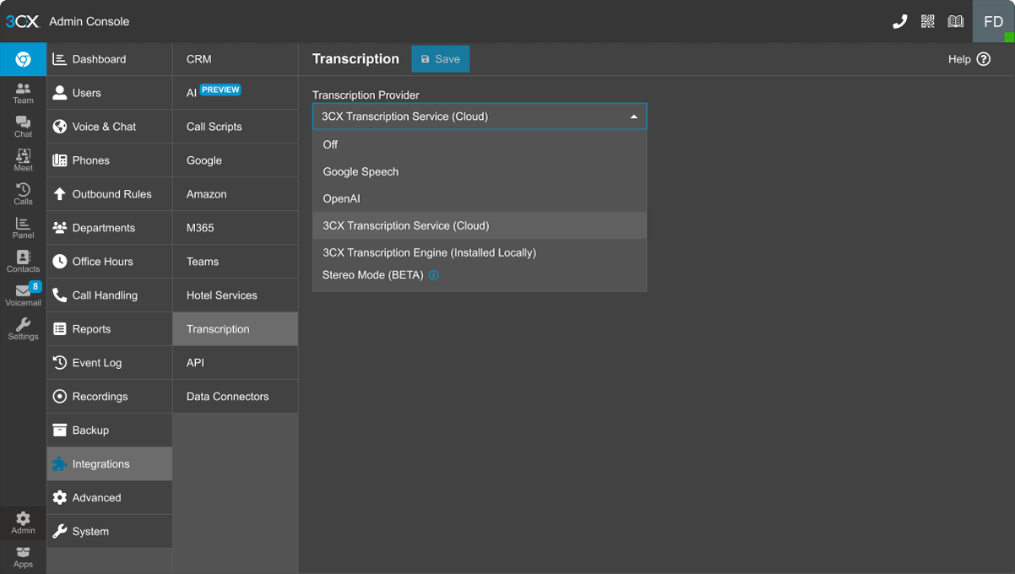Pick Google Speech option

point(361,171)
